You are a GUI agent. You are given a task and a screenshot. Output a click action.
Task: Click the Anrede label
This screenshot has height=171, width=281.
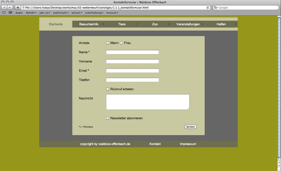84,43
